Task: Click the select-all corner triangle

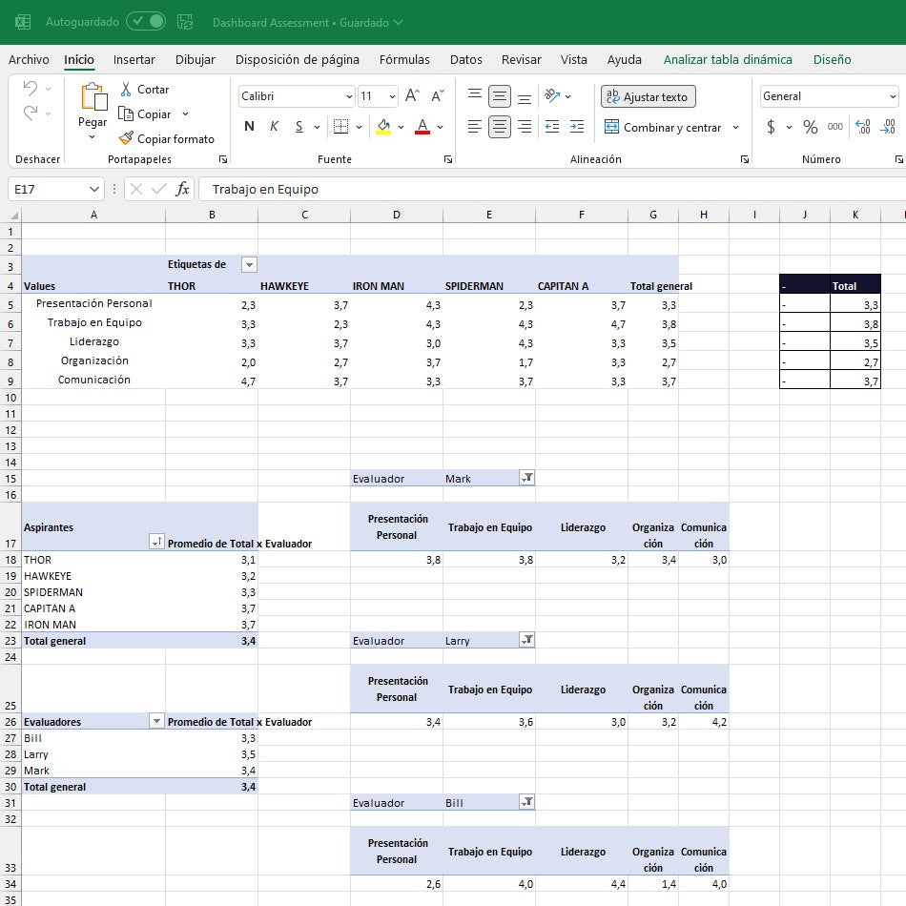Action: pyautogui.click(x=14, y=216)
